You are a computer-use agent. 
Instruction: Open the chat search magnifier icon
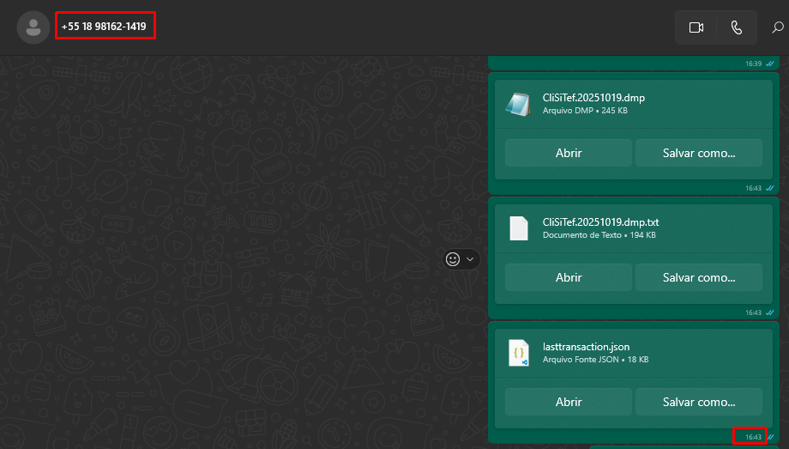point(778,27)
